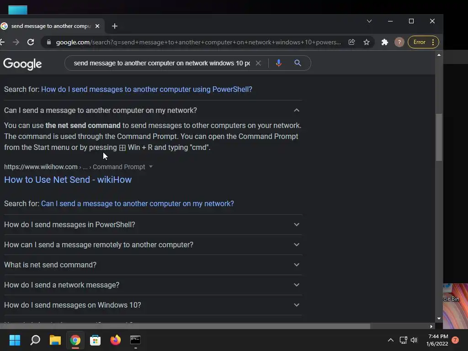Screen dimensions: 468x351
Task: Submit search with magnifier icon
Action: (x=298, y=63)
